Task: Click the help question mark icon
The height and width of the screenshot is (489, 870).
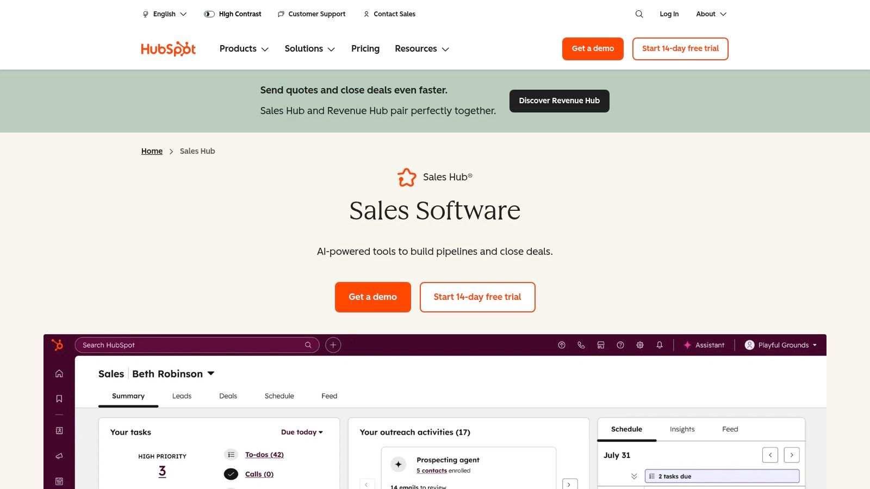Action: click(x=620, y=345)
